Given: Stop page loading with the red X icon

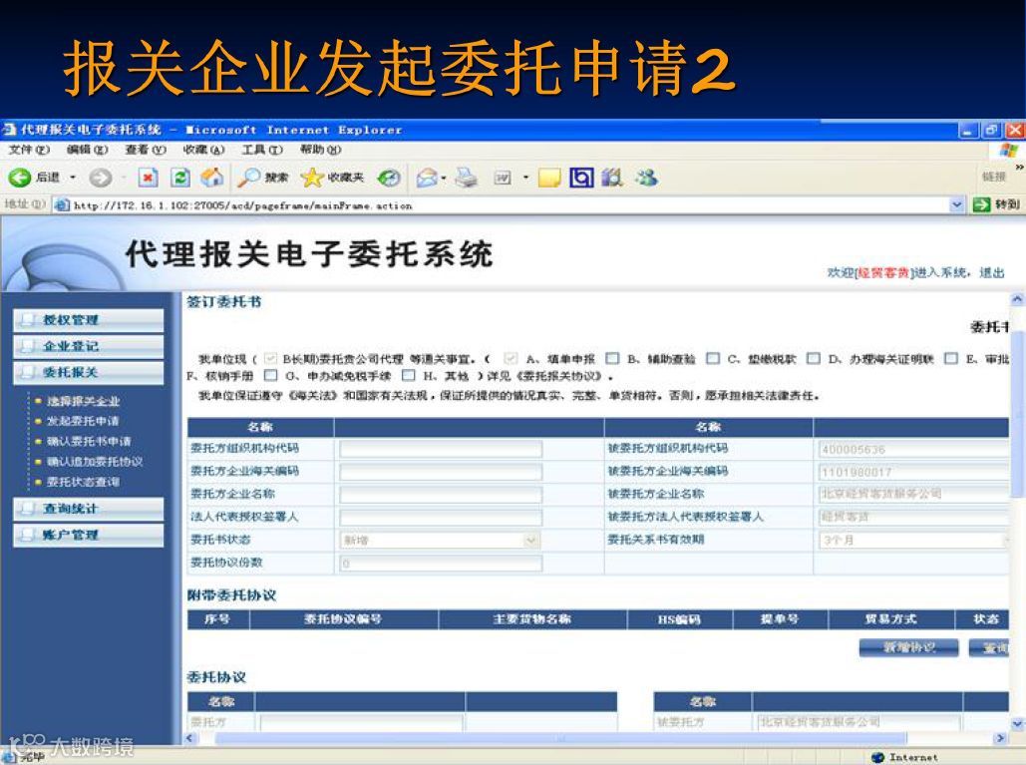Looking at the screenshot, I should coord(149,178).
